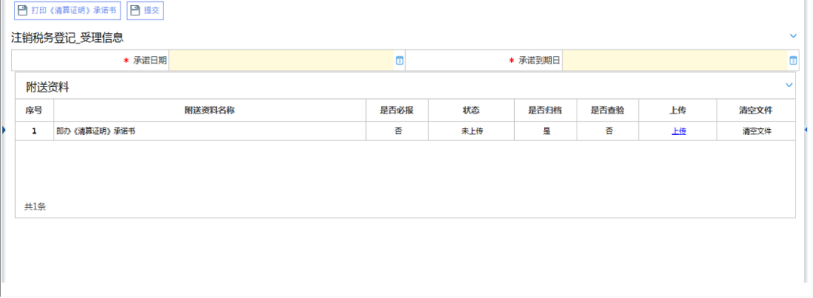Click the 附送资料名称 column header
Image resolution: width=813 pixels, height=298 pixels.
(209, 110)
